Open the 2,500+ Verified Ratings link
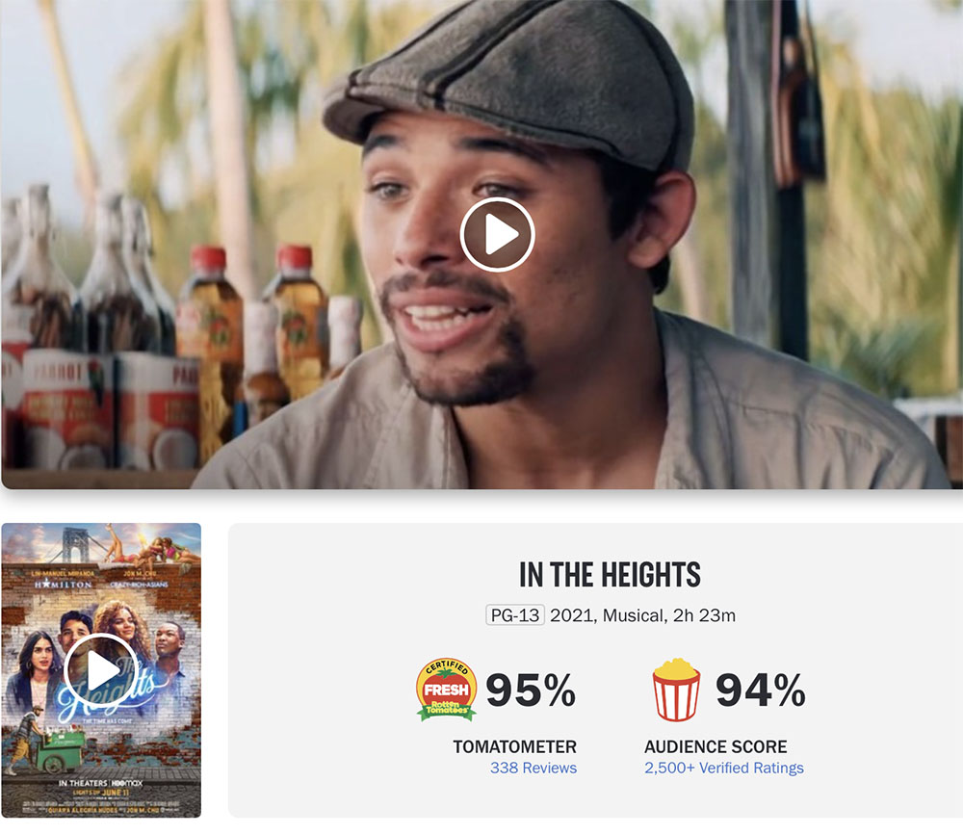 pyautogui.click(x=723, y=768)
